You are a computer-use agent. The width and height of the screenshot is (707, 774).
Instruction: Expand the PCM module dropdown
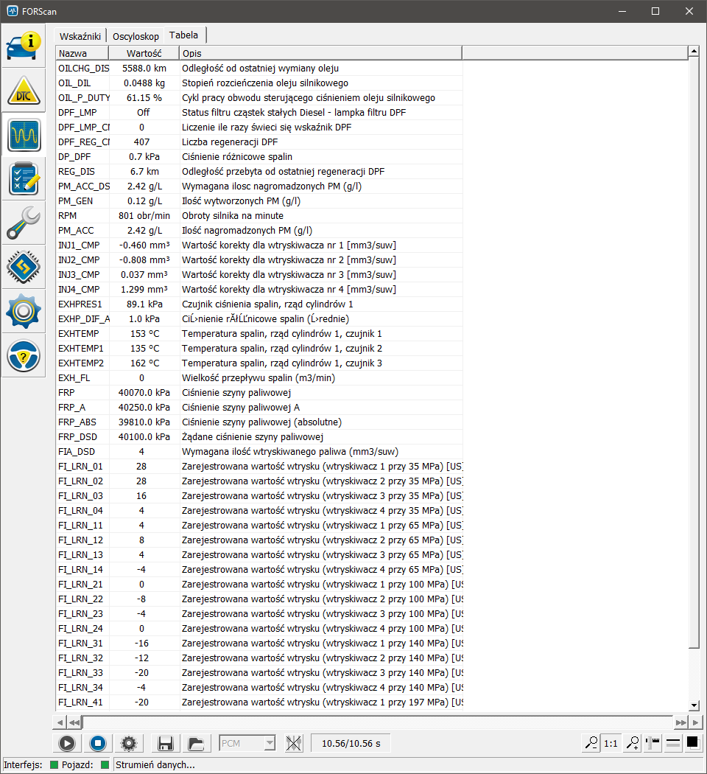click(270, 743)
